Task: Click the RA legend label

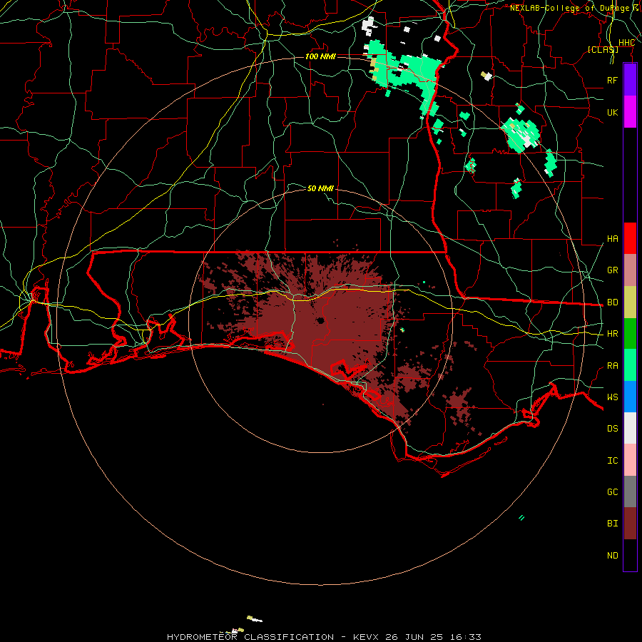Action: point(613,366)
